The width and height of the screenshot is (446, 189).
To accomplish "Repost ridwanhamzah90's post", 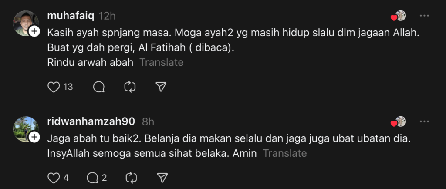I will pyautogui.click(x=131, y=178).
